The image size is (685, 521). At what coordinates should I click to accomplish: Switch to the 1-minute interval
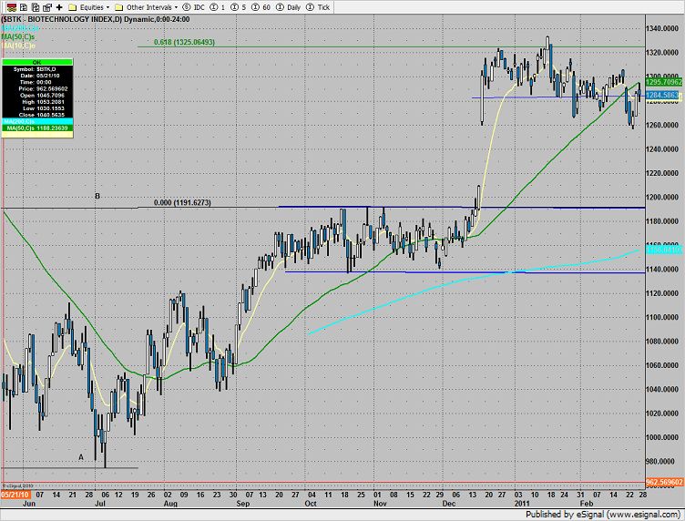point(218,7)
